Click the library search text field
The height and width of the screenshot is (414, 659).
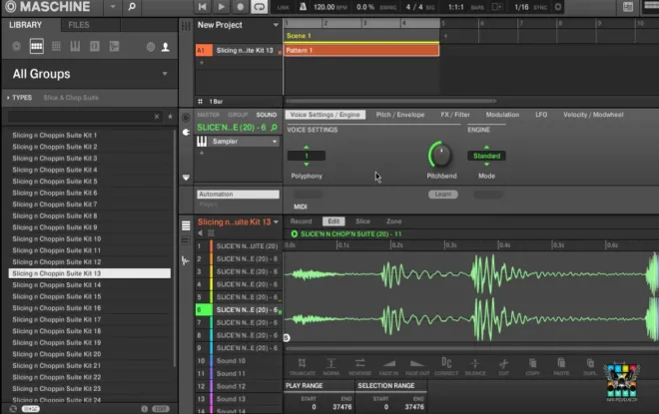click(x=80, y=117)
